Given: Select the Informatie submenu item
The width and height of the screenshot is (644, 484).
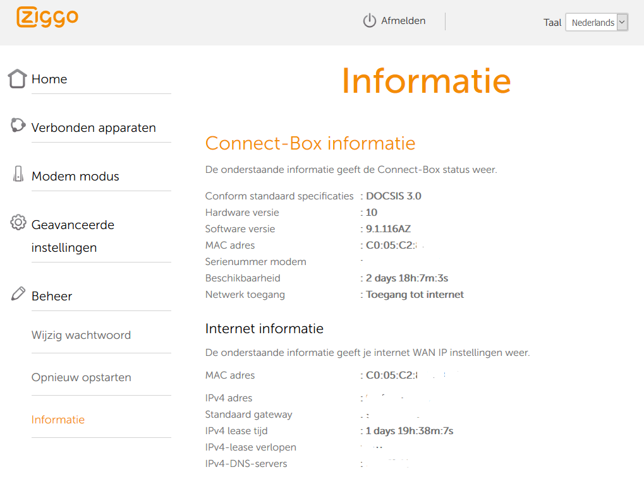Looking at the screenshot, I should click(x=58, y=420).
